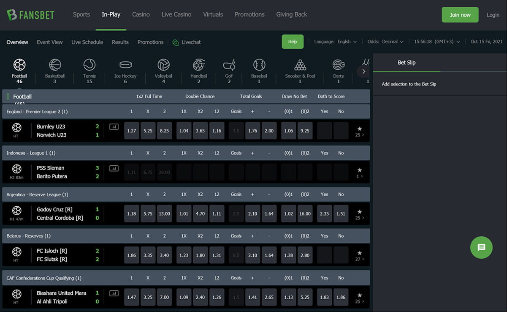The height and width of the screenshot is (312, 507).
Task: Click the green Help button
Action: click(x=293, y=42)
